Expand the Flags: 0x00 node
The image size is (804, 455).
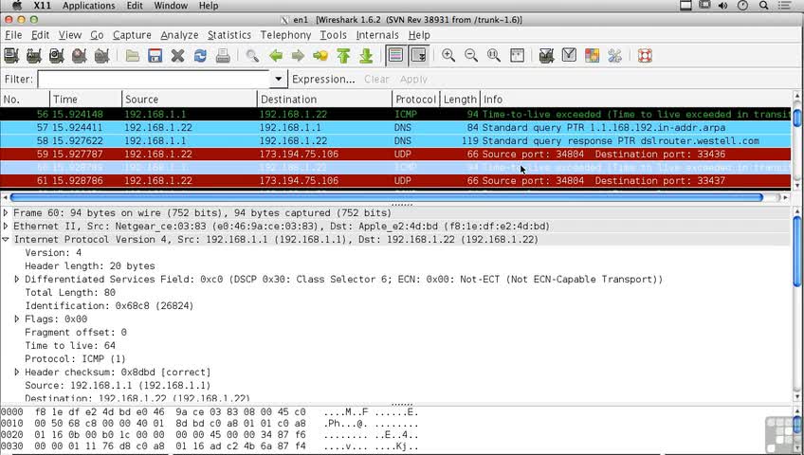tap(17, 319)
